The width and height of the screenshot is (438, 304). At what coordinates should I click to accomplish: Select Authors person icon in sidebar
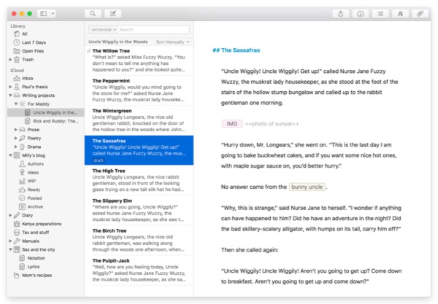click(22, 164)
